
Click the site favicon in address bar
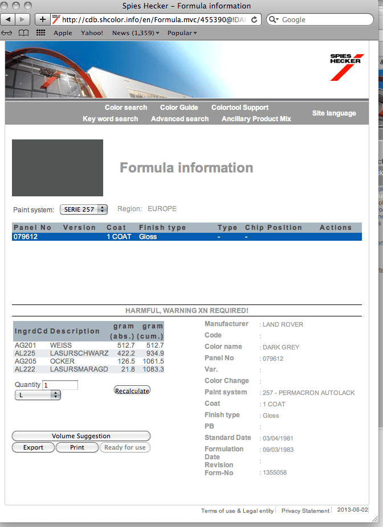click(56, 19)
